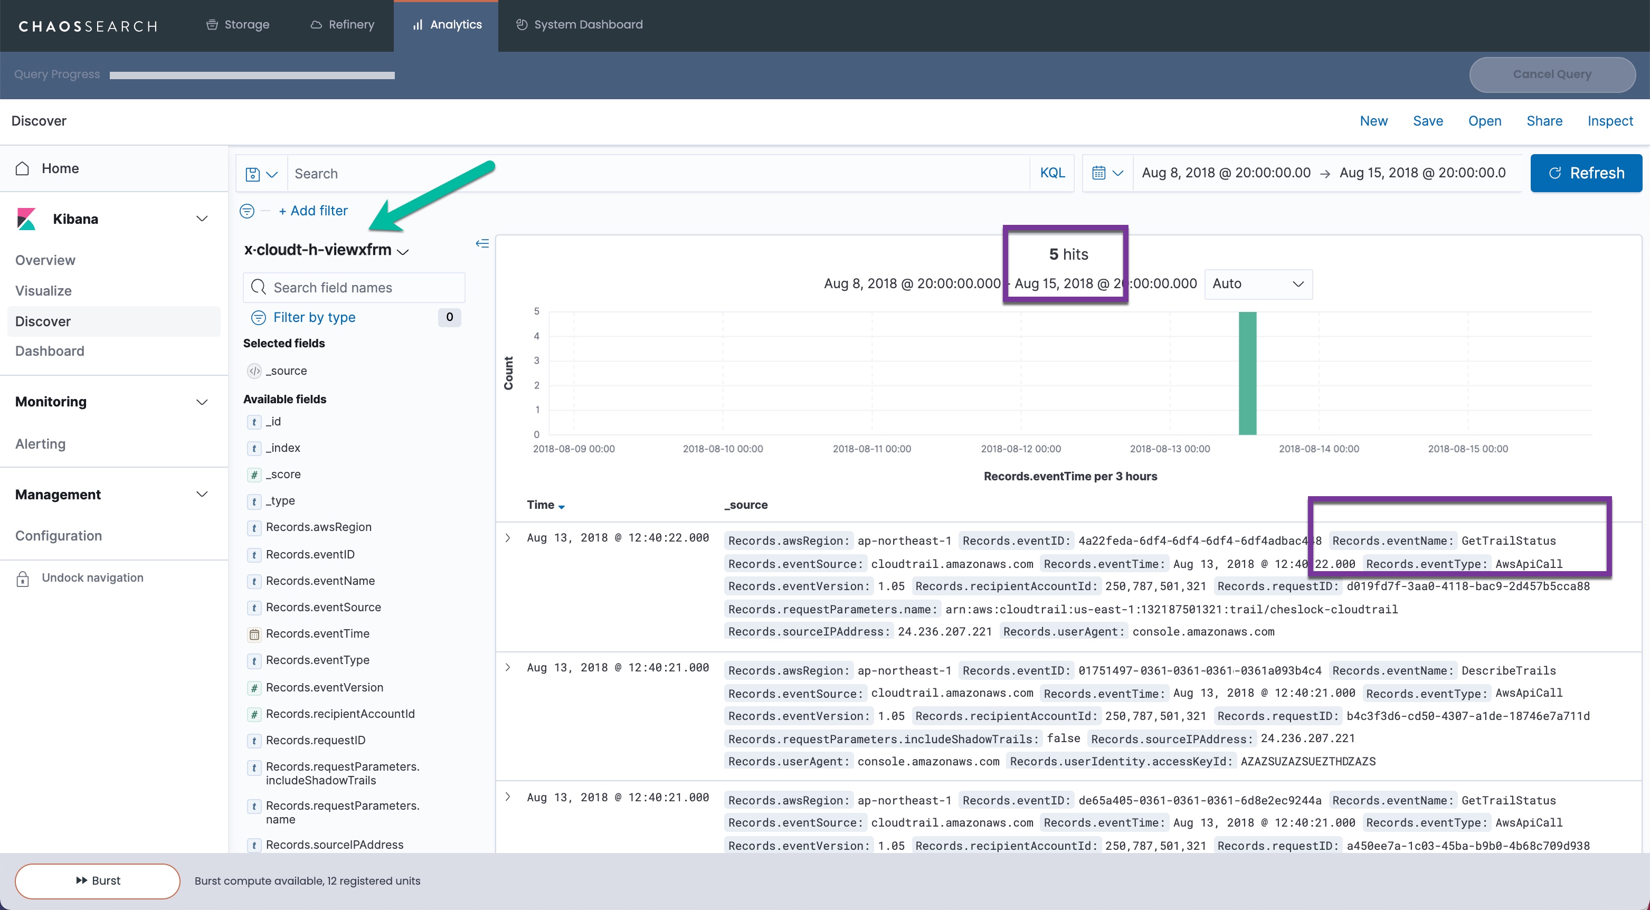The image size is (1650, 910).
Task: Collapse the Monitoring navigation section
Action: 202,402
